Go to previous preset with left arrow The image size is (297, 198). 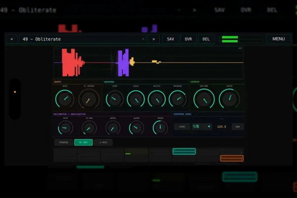(x=12, y=39)
